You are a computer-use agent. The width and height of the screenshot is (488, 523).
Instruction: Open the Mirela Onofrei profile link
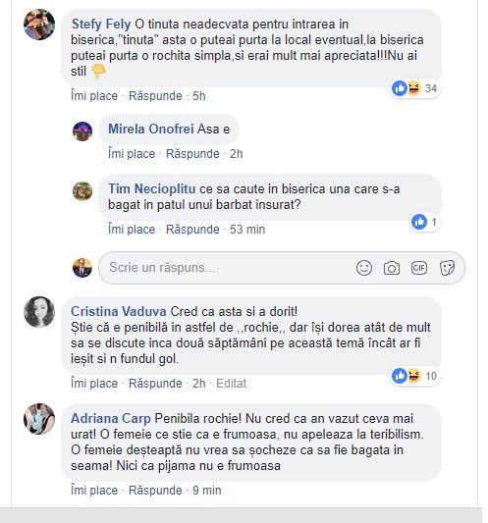[151, 130]
